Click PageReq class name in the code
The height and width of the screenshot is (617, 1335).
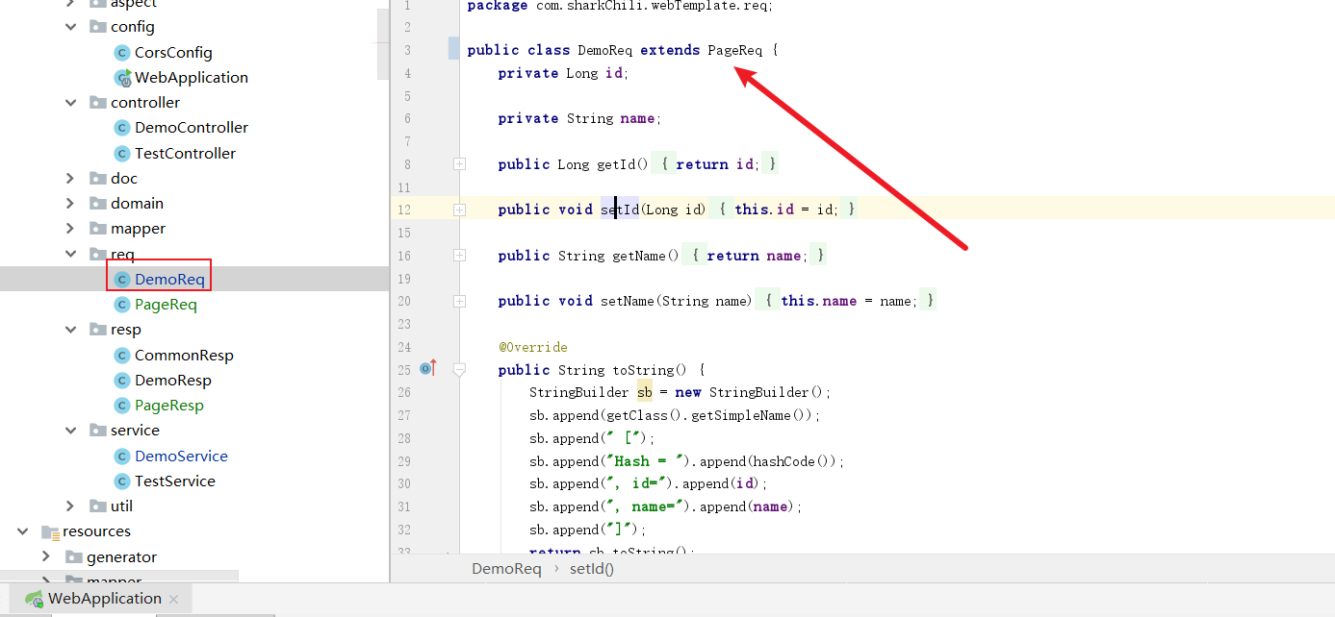click(734, 50)
